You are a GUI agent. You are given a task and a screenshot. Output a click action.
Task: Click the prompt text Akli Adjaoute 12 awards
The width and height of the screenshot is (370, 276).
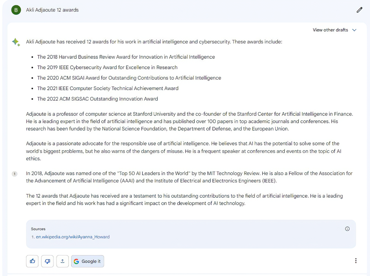pyautogui.click(x=52, y=10)
